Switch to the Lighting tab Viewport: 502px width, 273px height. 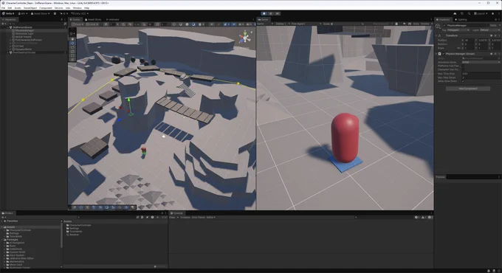click(461, 19)
